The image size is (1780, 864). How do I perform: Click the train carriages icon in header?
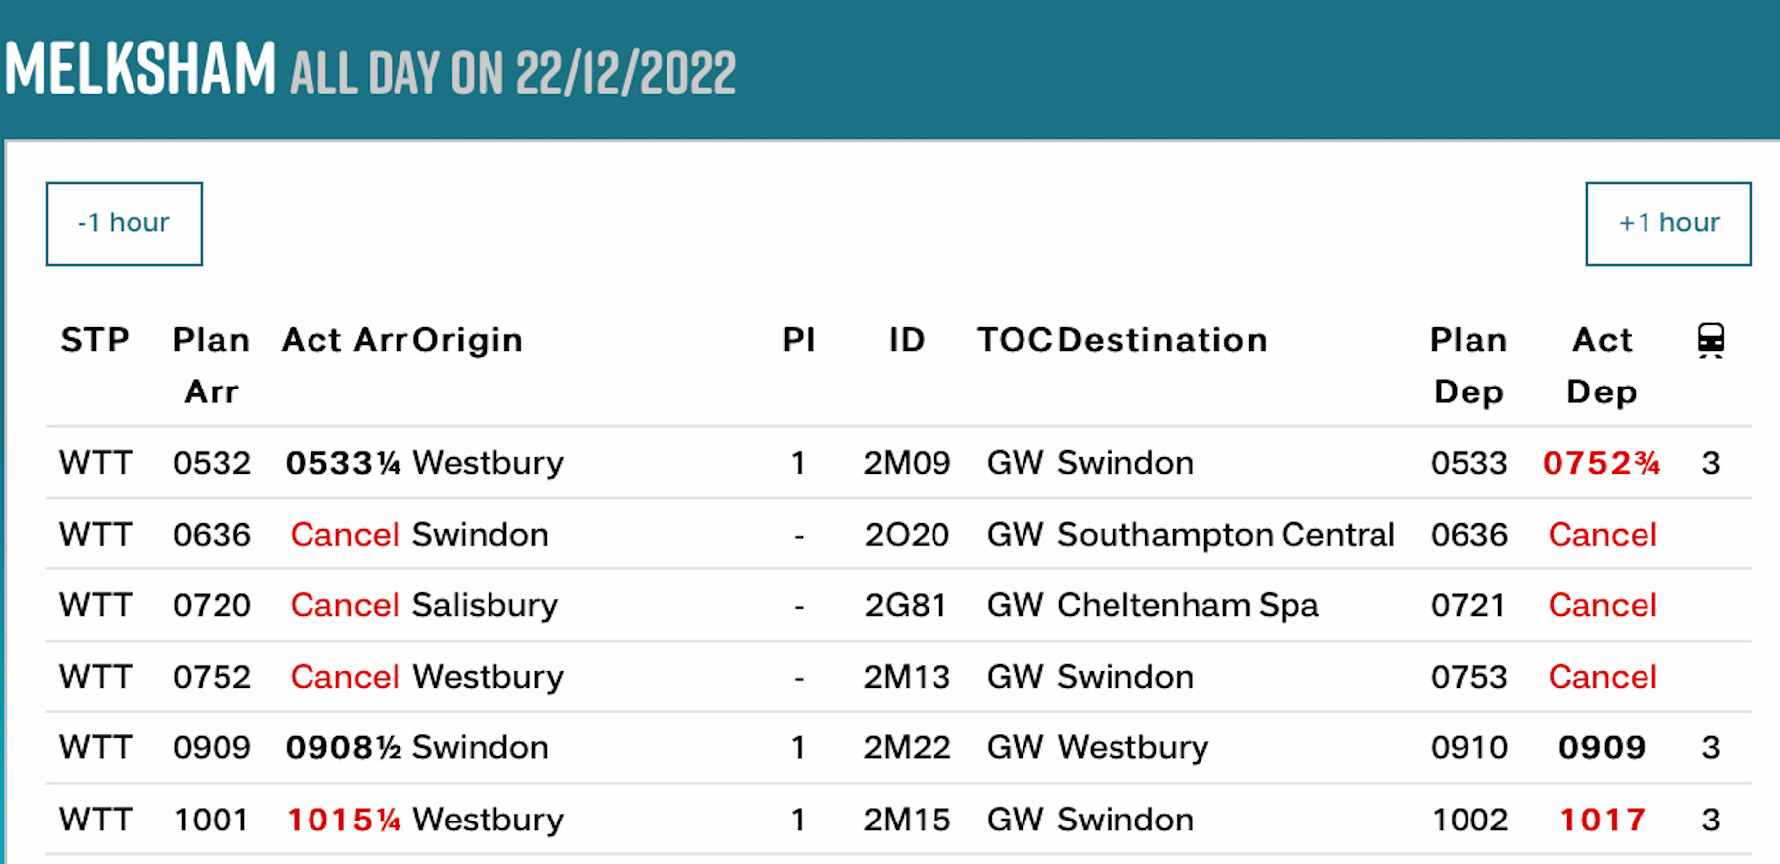(1710, 340)
